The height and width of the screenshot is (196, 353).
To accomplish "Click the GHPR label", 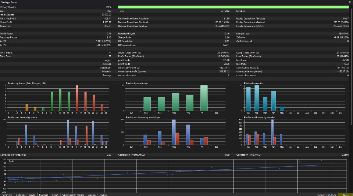I will tap(3, 45).
